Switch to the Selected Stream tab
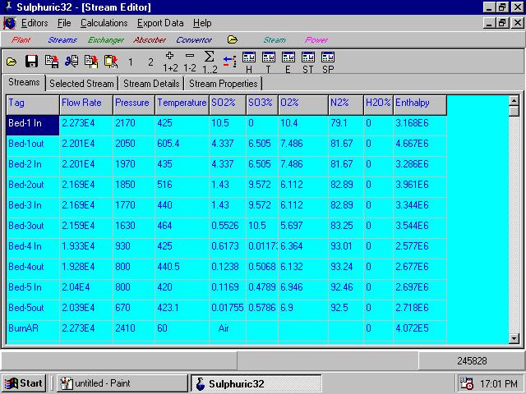Viewport: 526px width, 394px height. point(81,84)
